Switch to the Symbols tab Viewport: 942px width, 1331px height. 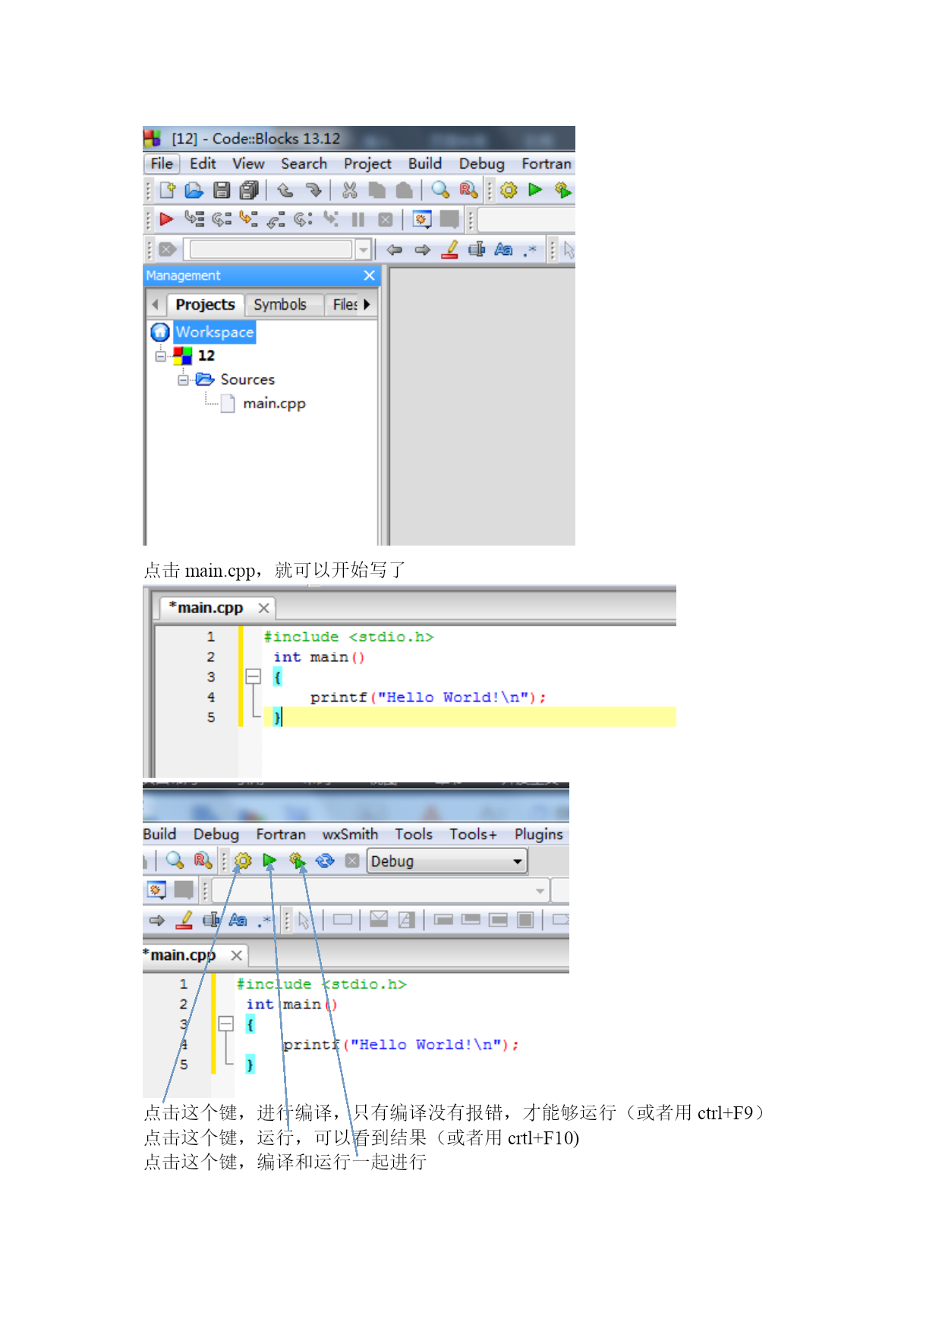tap(280, 304)
